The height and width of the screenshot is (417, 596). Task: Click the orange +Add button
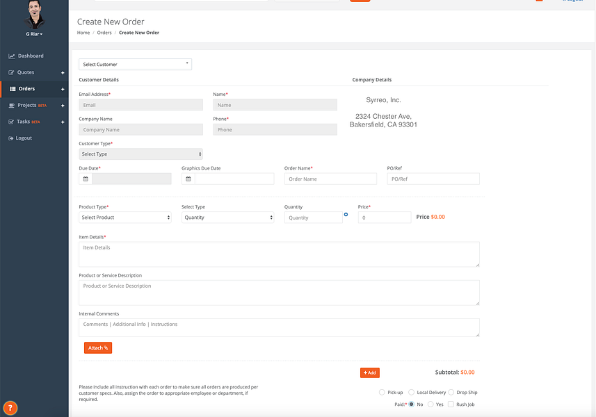pos(370,373)
